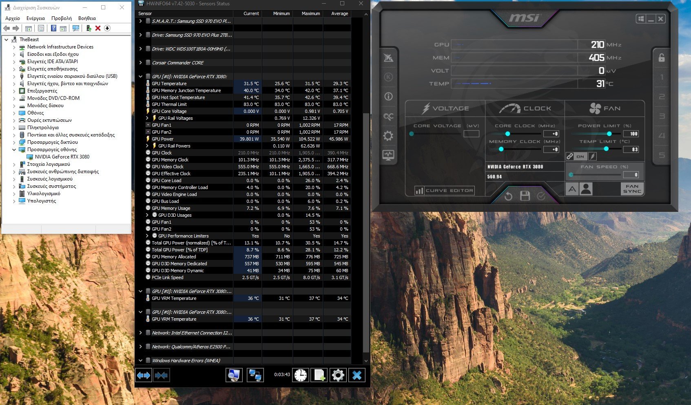Collapse Προσαρμογείς οθόνης node

click(14, 150)
